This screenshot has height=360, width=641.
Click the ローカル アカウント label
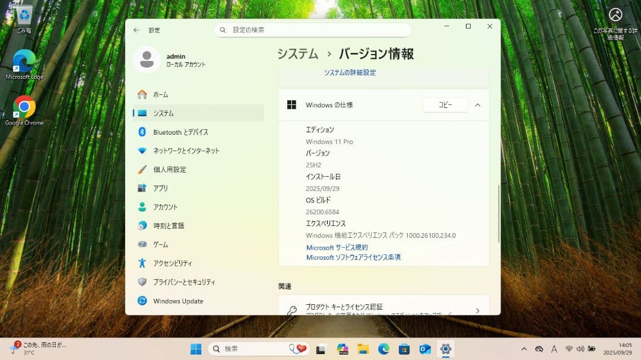(186, 65)
